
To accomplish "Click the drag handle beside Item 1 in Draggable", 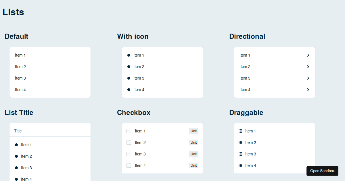I will pyautogui.click(x=240, y=131).
